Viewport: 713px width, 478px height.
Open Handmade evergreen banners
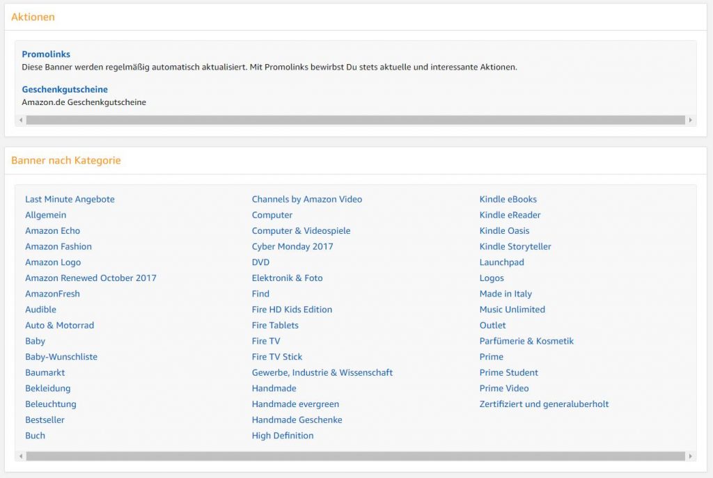tap(295, 404)
